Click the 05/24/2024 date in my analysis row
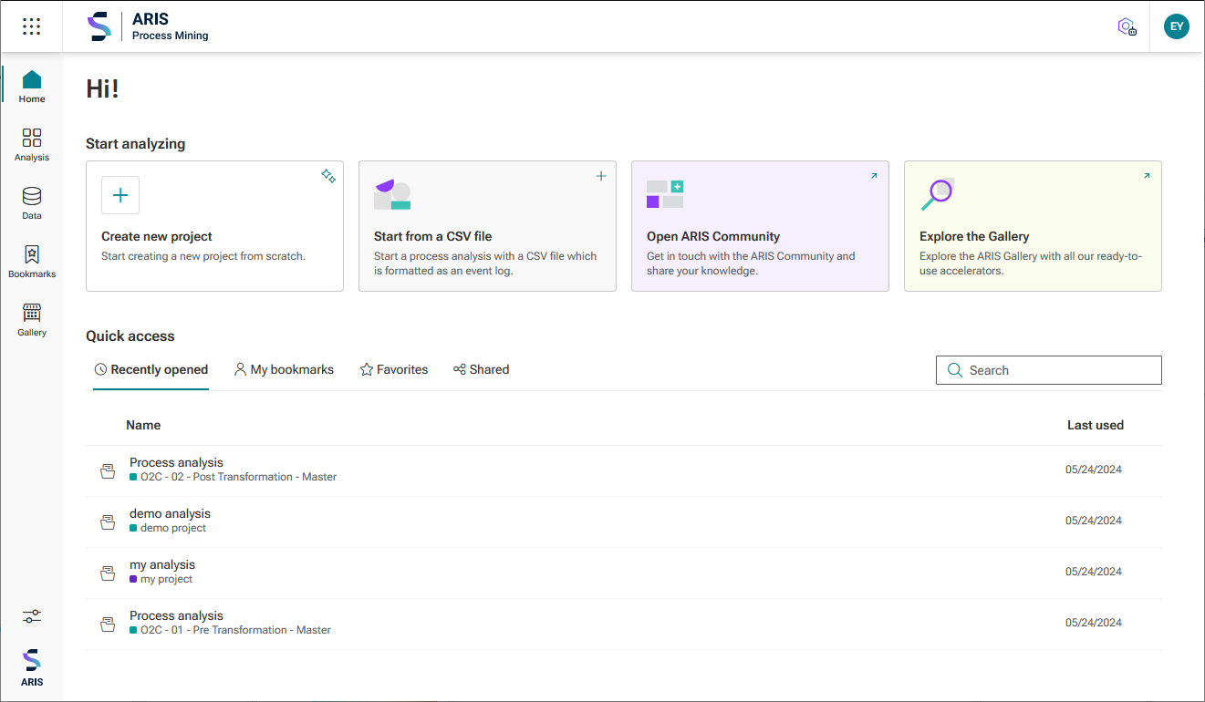This screenshot has height=702, width=1205. 1094,572
